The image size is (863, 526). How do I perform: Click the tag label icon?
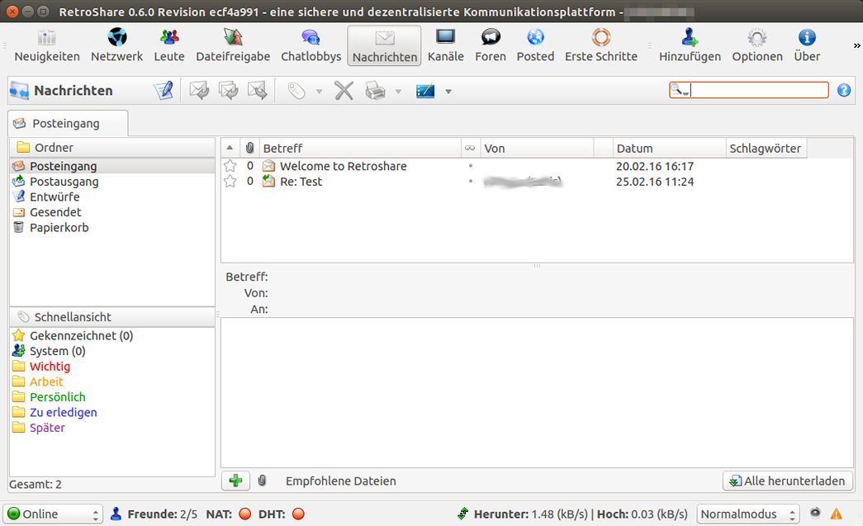pos(296,90)
